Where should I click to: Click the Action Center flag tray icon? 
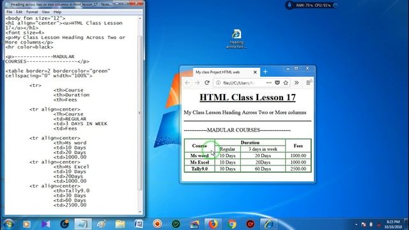[364, 224]
